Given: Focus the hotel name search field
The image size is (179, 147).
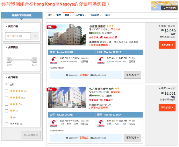Looking at the screenshot, I should 18,36.
